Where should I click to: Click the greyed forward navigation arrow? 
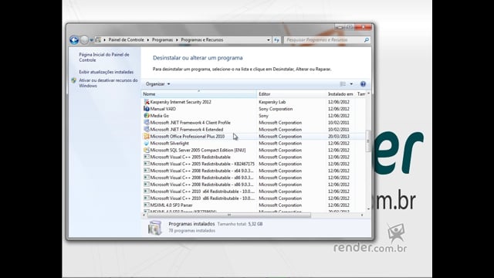[x=84, y=40]
